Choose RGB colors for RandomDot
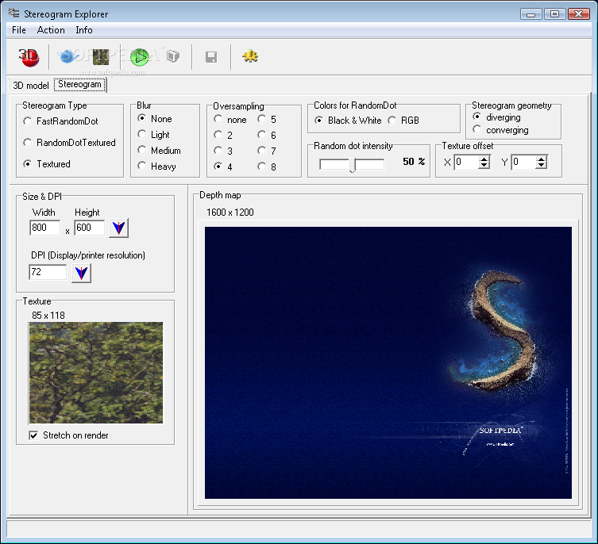Viewport: 598px width, 544px height. 392,121
